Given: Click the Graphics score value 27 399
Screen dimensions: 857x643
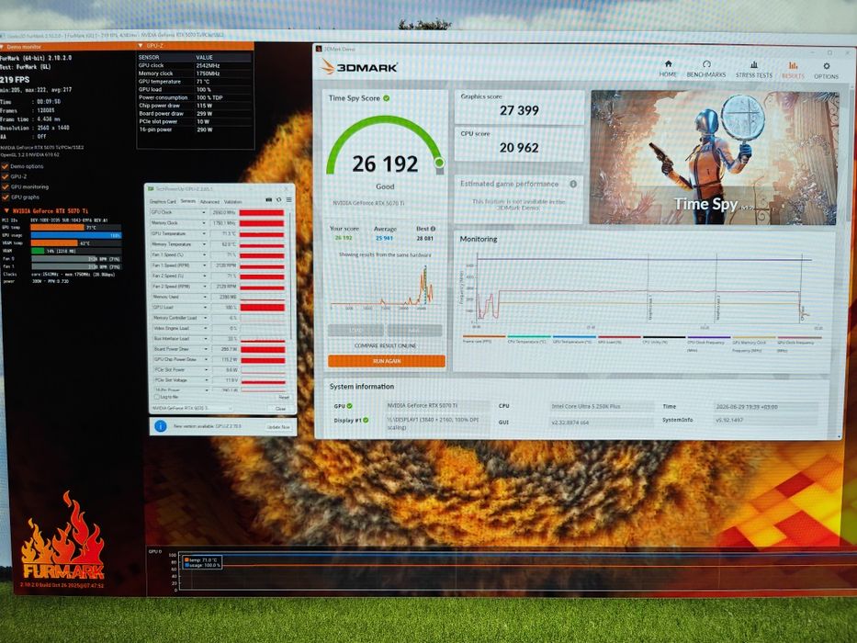Looking at the screenshot, I should click(519, 110).
